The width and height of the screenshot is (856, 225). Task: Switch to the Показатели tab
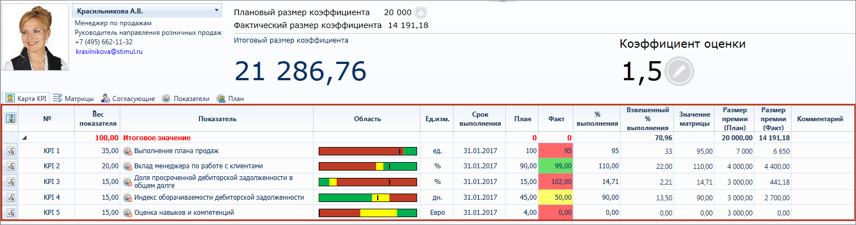185,98
